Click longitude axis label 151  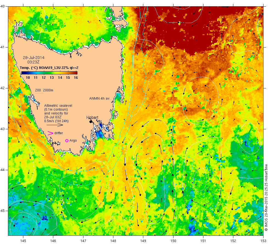pos(203,241)
